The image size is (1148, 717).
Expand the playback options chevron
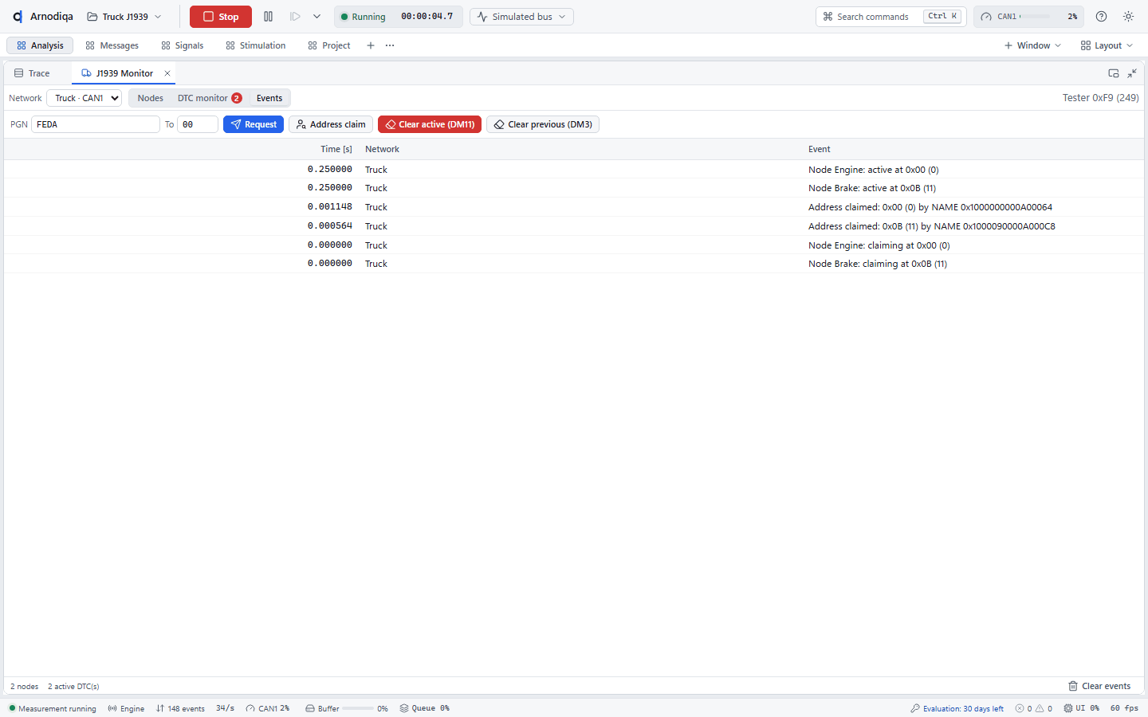[x=316, y=17]
